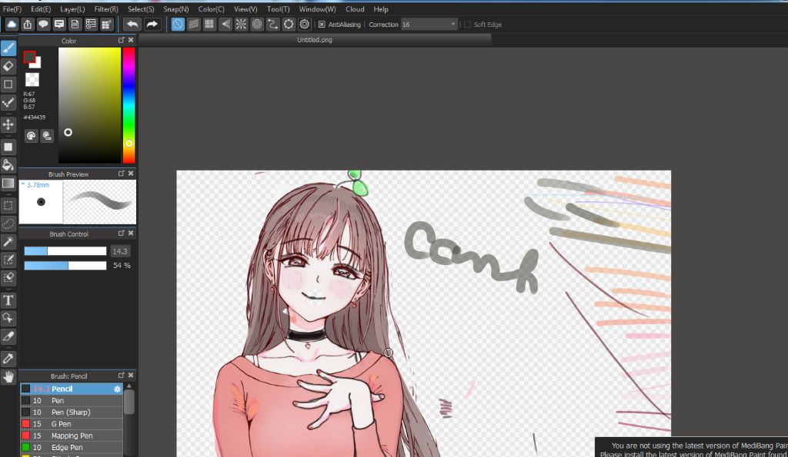Click the Redo arrow
788x457 pixels.
[x=152, y=24]
